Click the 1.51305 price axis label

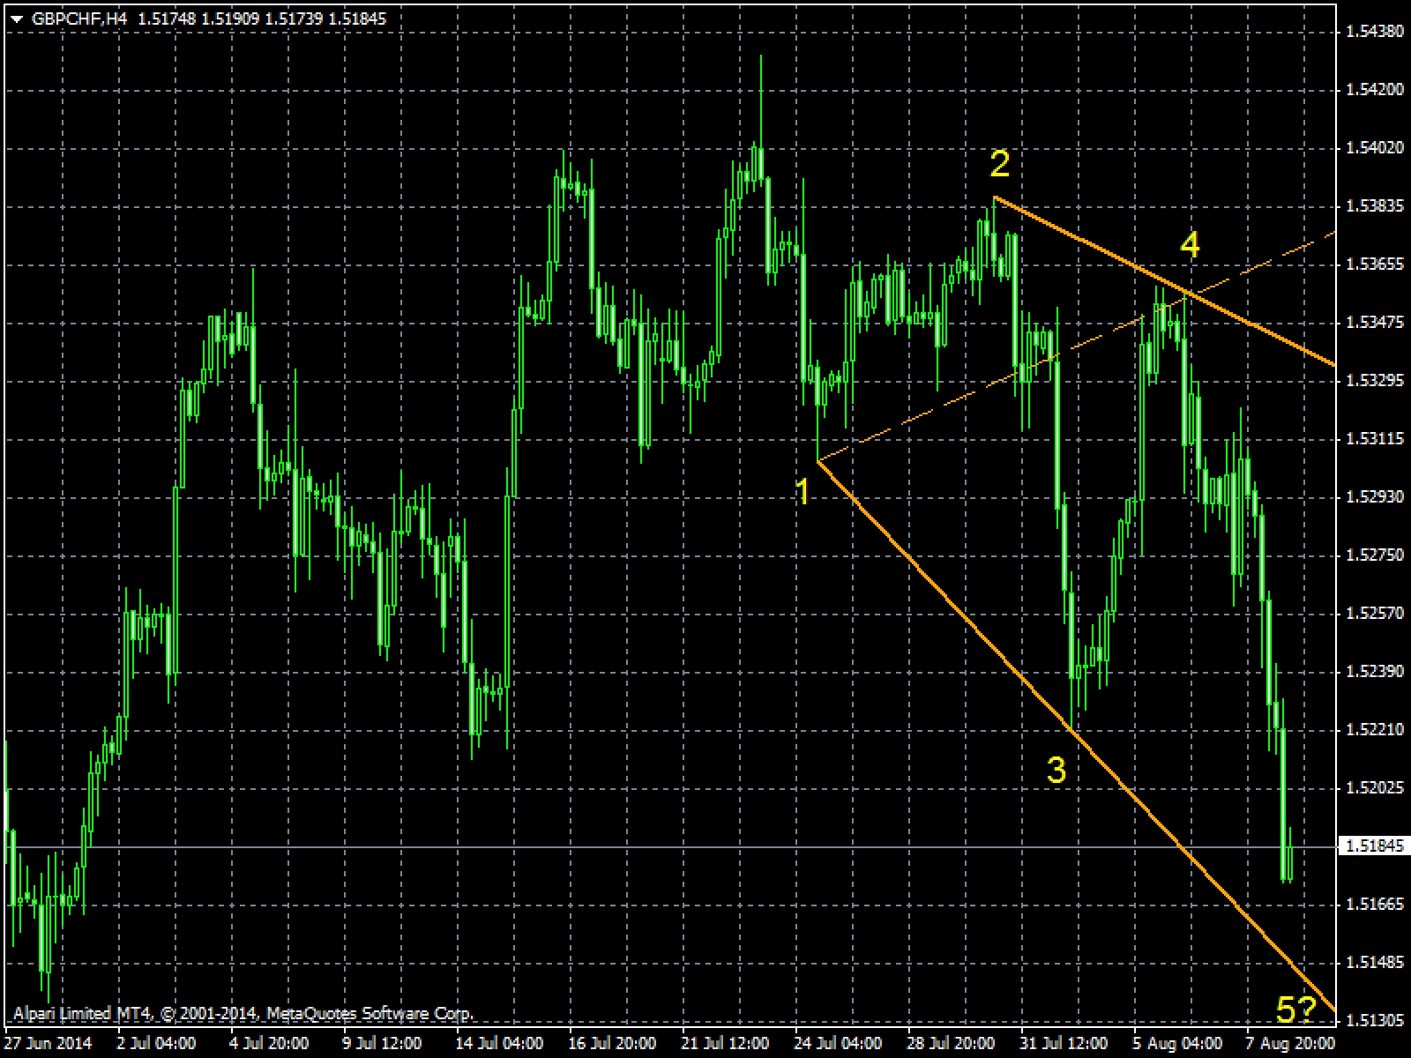pyautogui.click(x=1374, y=1021)
